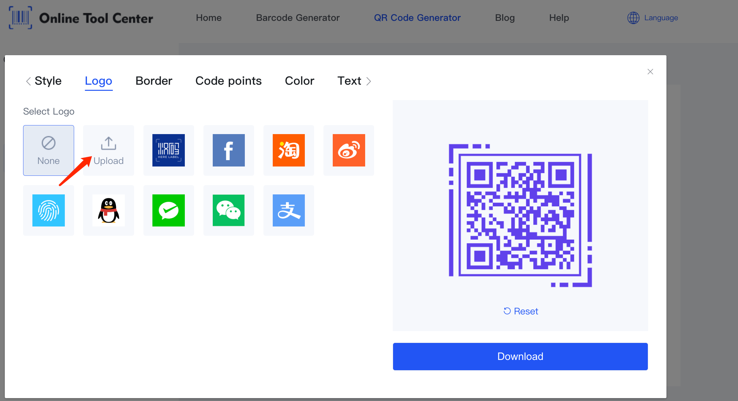The image size is (738, 401).
Task: Toggle the Here Label QR logo
Action: pos(168,150)
